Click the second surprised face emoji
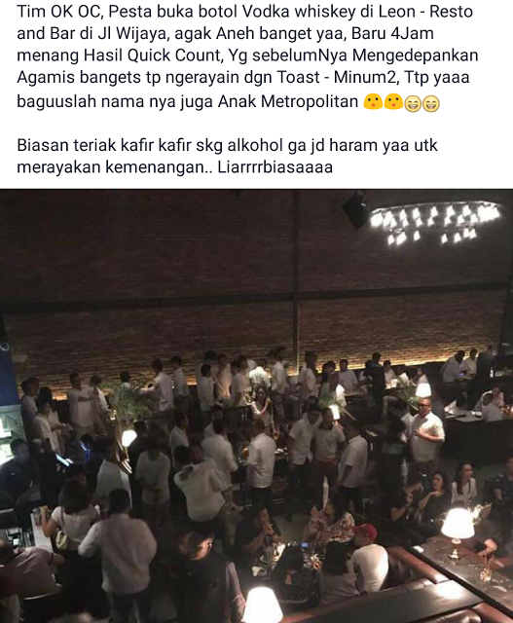Image resolution: width=513 pixels, height=623 pixels. (393, 101)
